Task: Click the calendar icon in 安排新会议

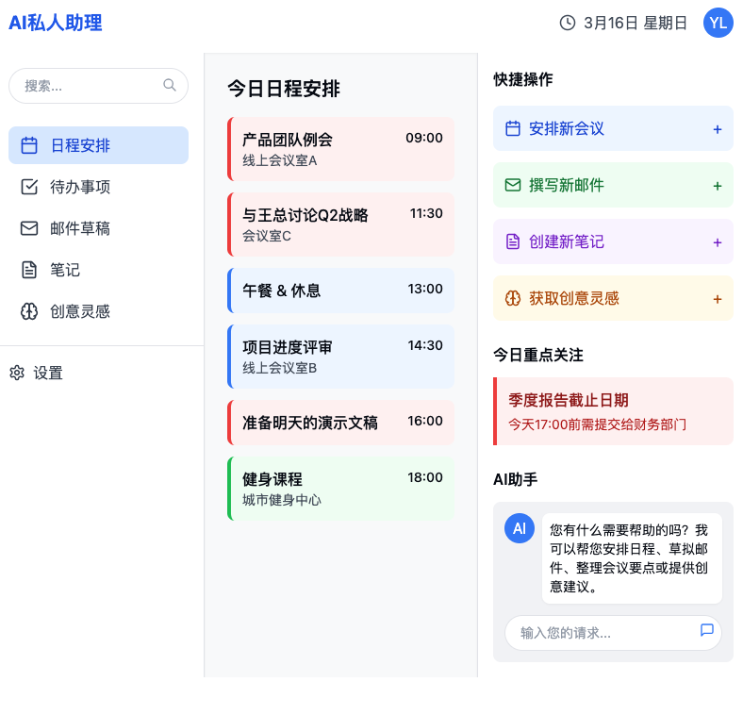Action: tap(513, 128)
